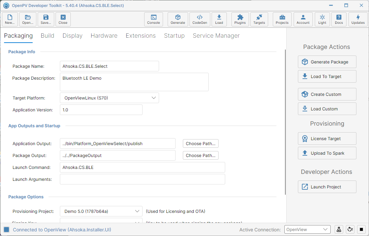369x236 pixels.
Task: Click the Package Name input field
Action: [109, 66]
